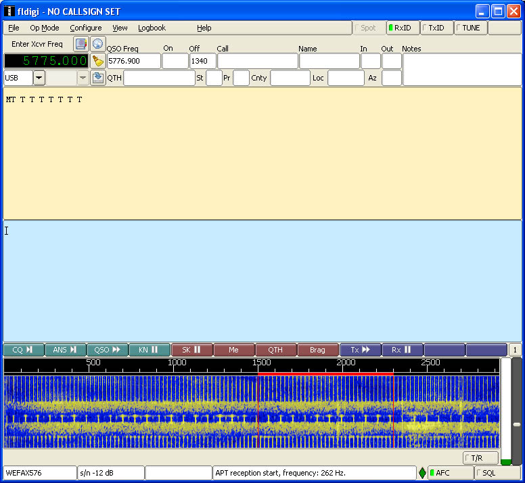Open the View menu

pyautogui.click(x=120, y=28)
